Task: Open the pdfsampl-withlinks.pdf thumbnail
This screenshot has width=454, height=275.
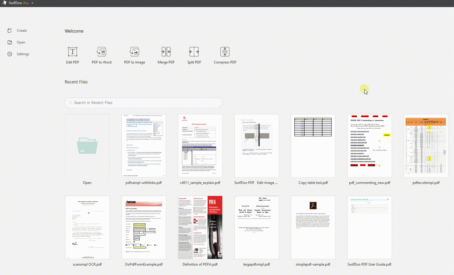Action: pyautogui.click(x=144, y=146)
